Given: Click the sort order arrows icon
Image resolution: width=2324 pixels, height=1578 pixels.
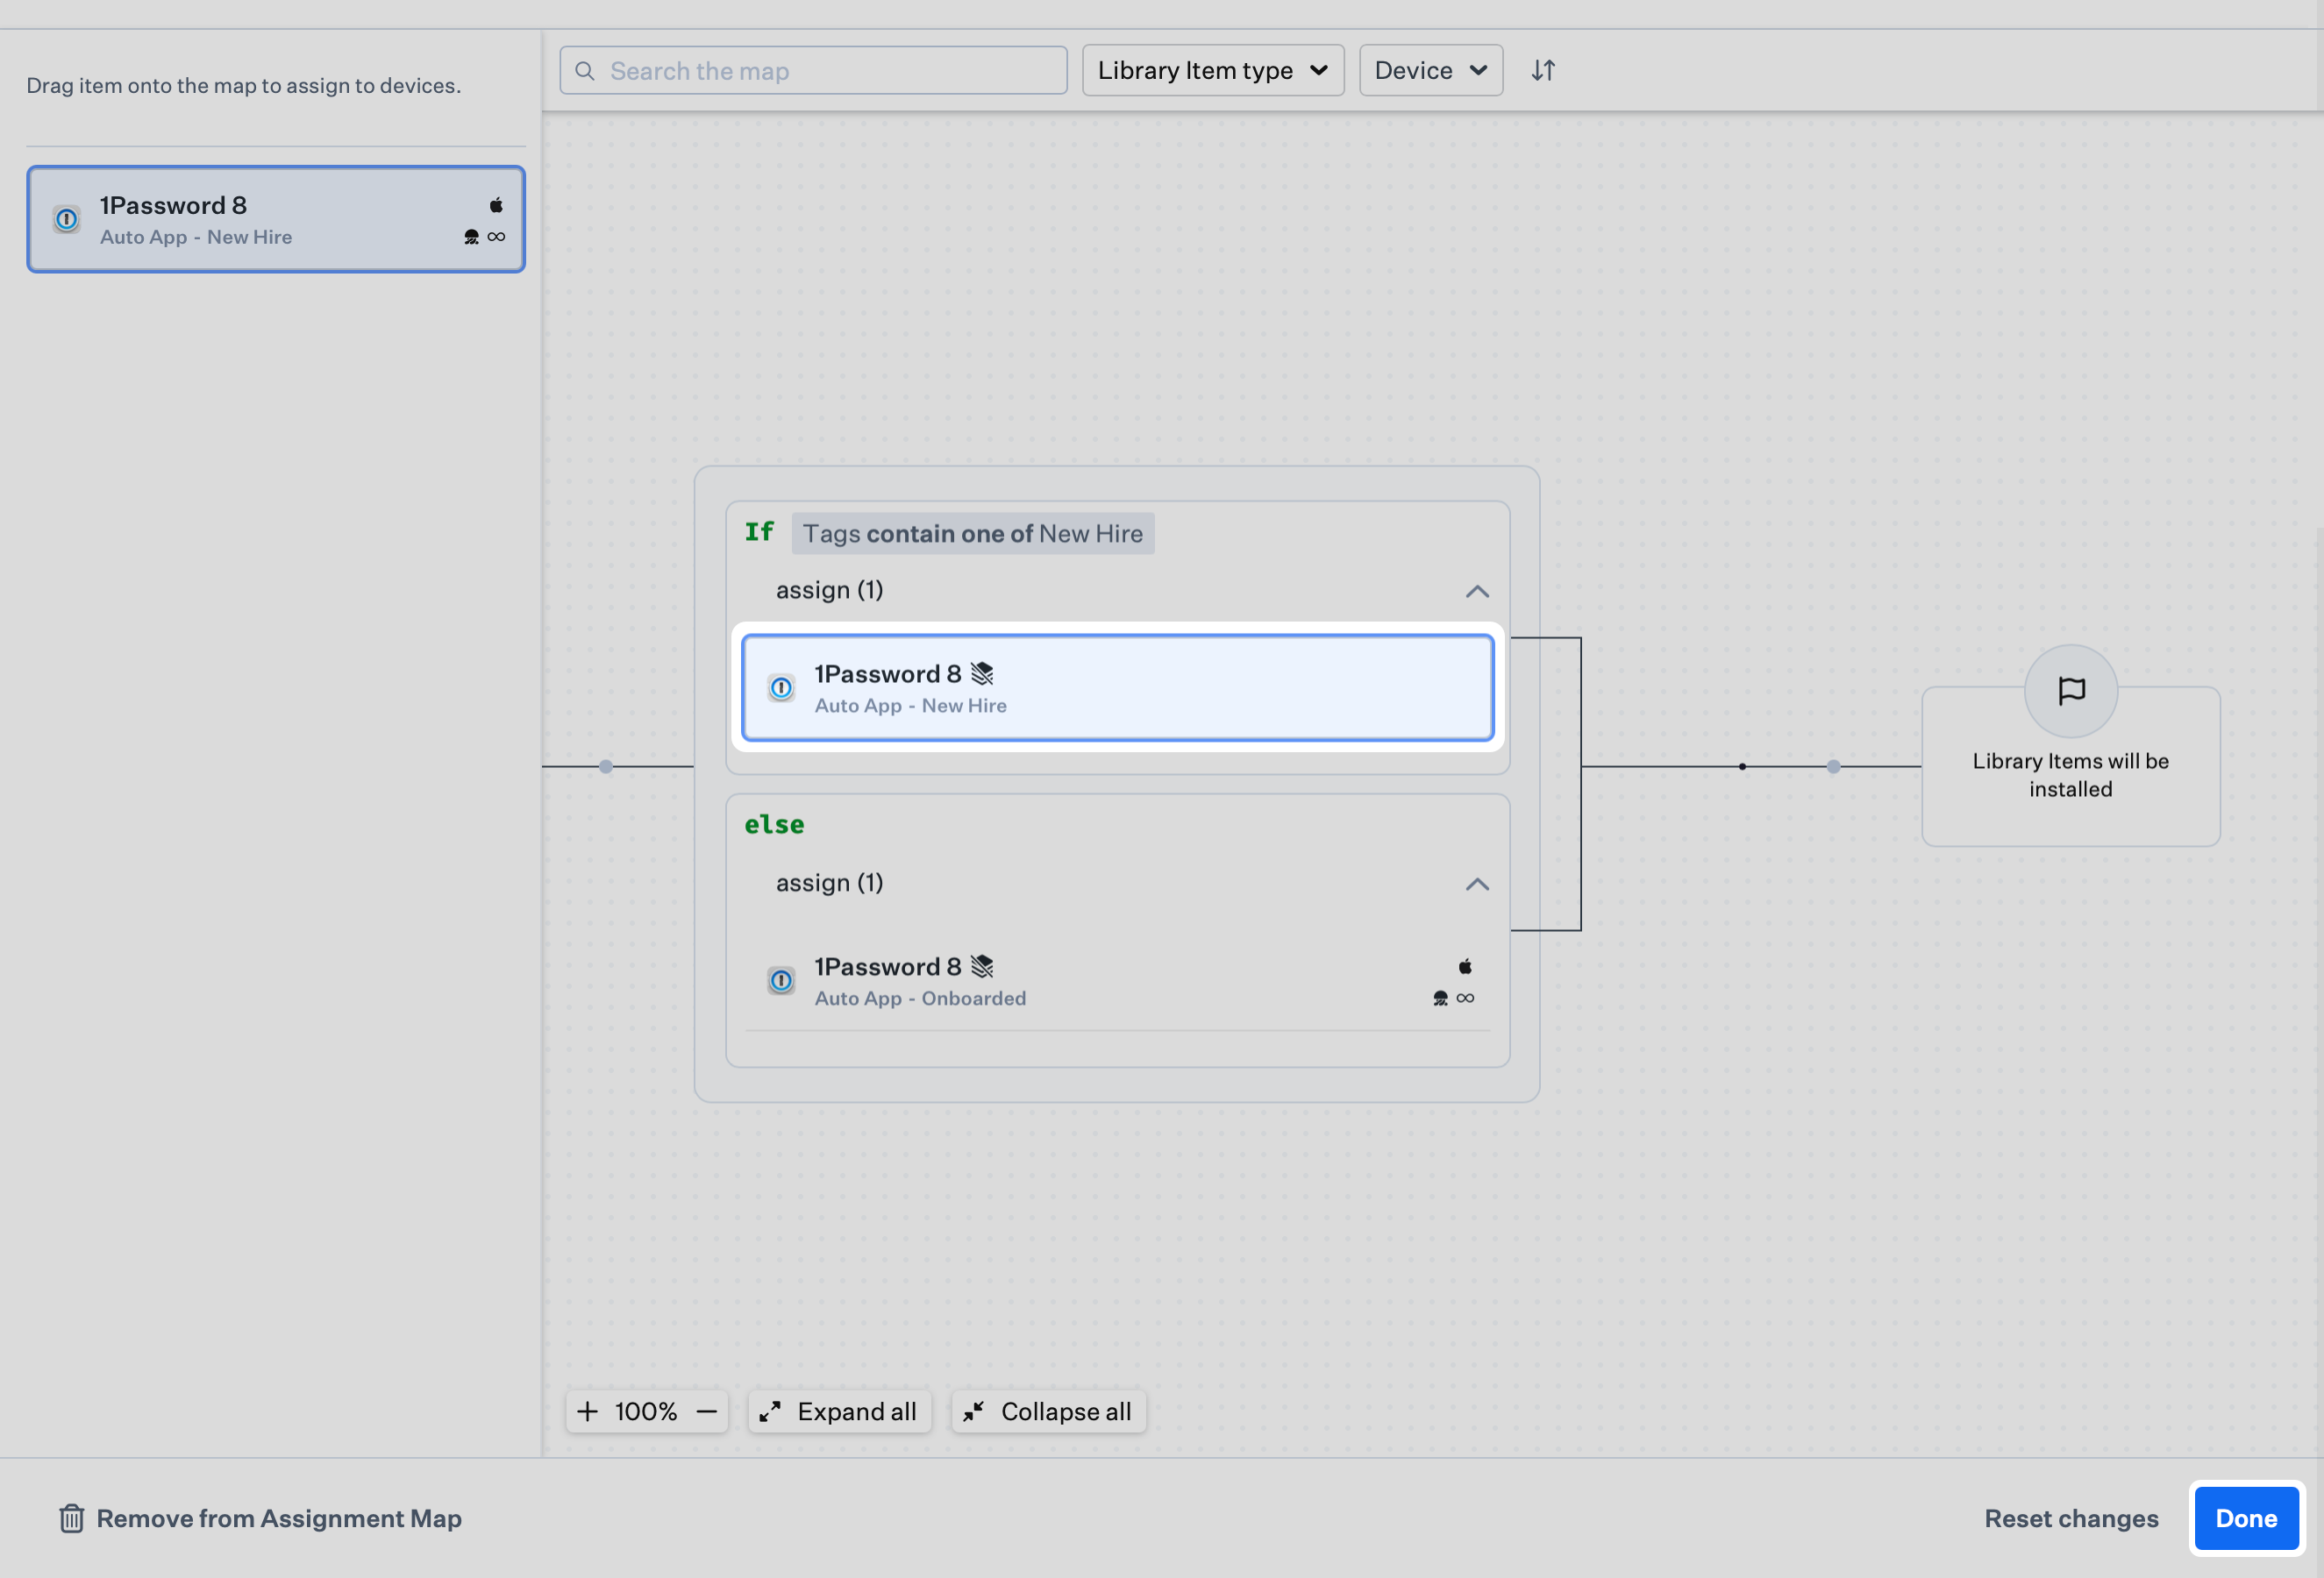Looking at the screenshot, I should pos(1543,71).
